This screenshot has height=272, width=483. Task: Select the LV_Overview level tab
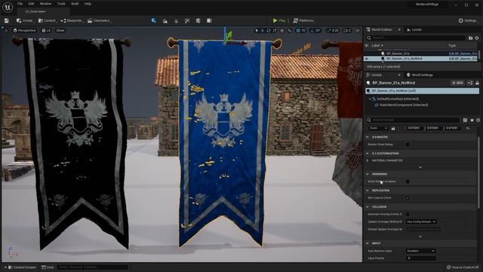[x=35, y=11]
